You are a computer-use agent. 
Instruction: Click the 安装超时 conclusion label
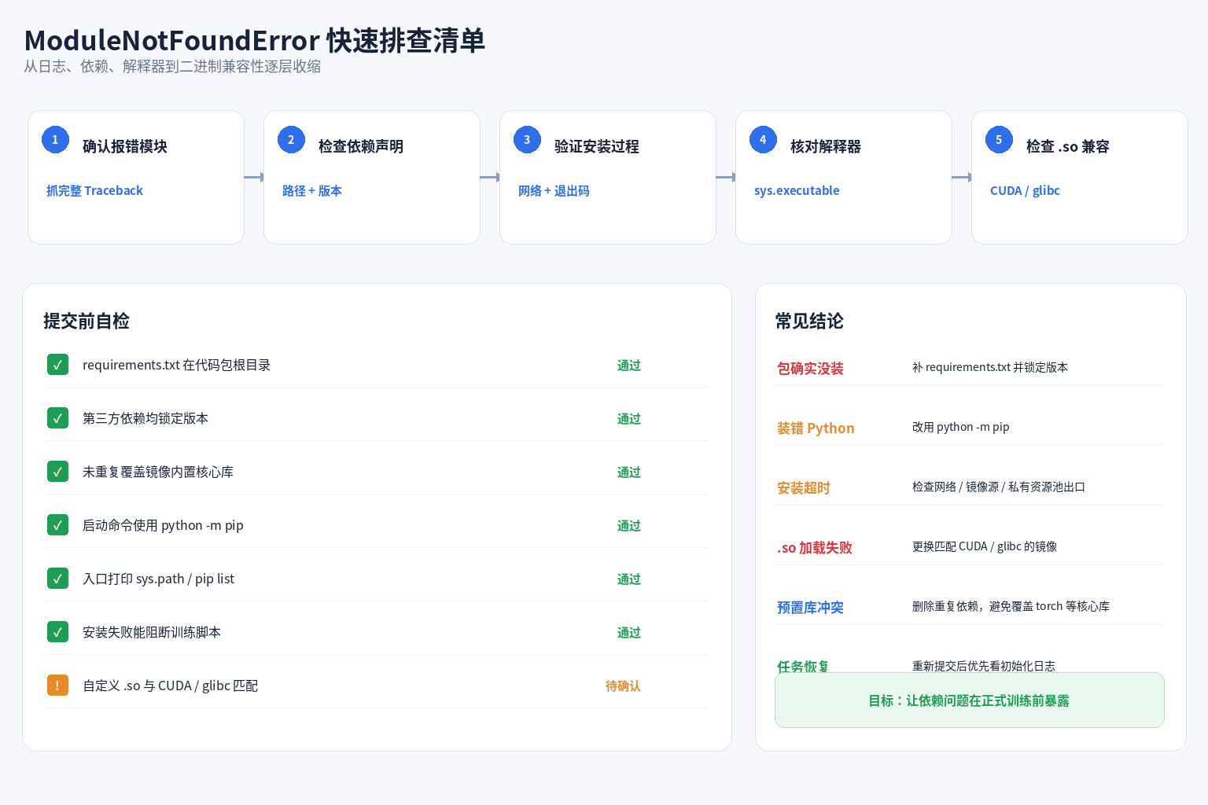804,487
